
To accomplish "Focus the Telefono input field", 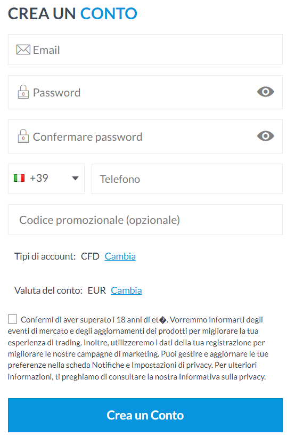I will point(187,179).
